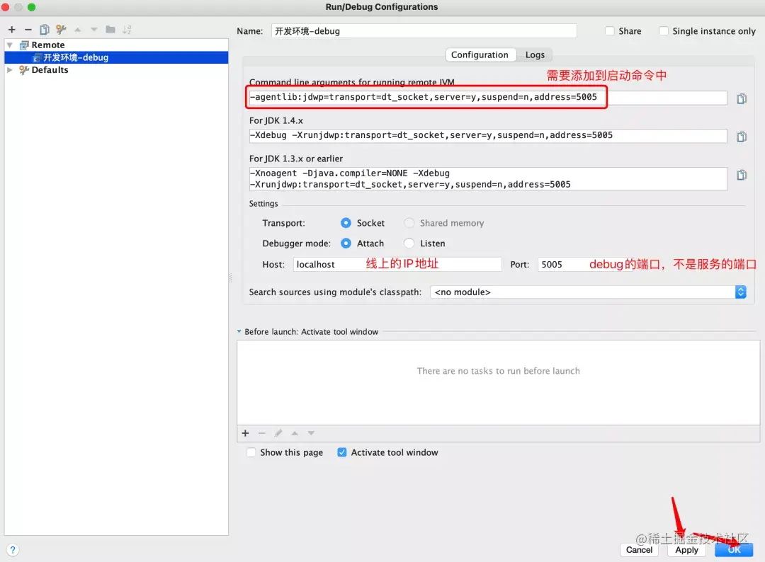The image size is (765, 562).
Task: Select Shared memory transport radio button
Action: 409,223
